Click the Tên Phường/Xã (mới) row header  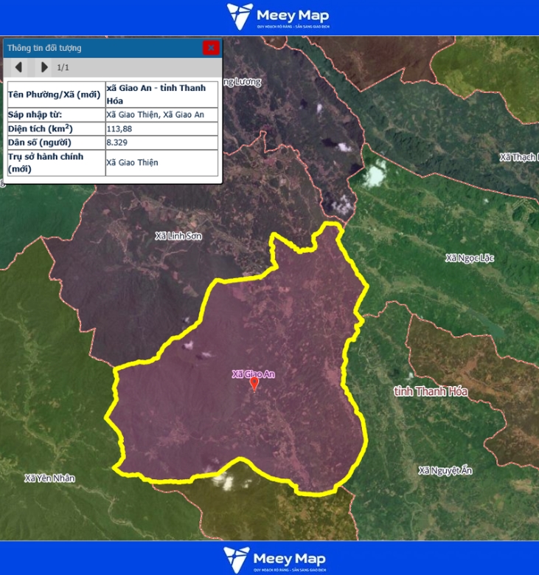(55, 94)
